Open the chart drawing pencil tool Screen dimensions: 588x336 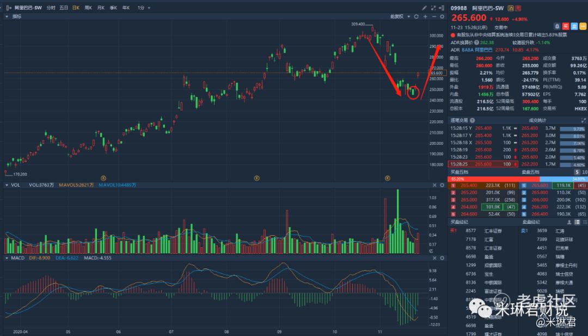(424, 8)
